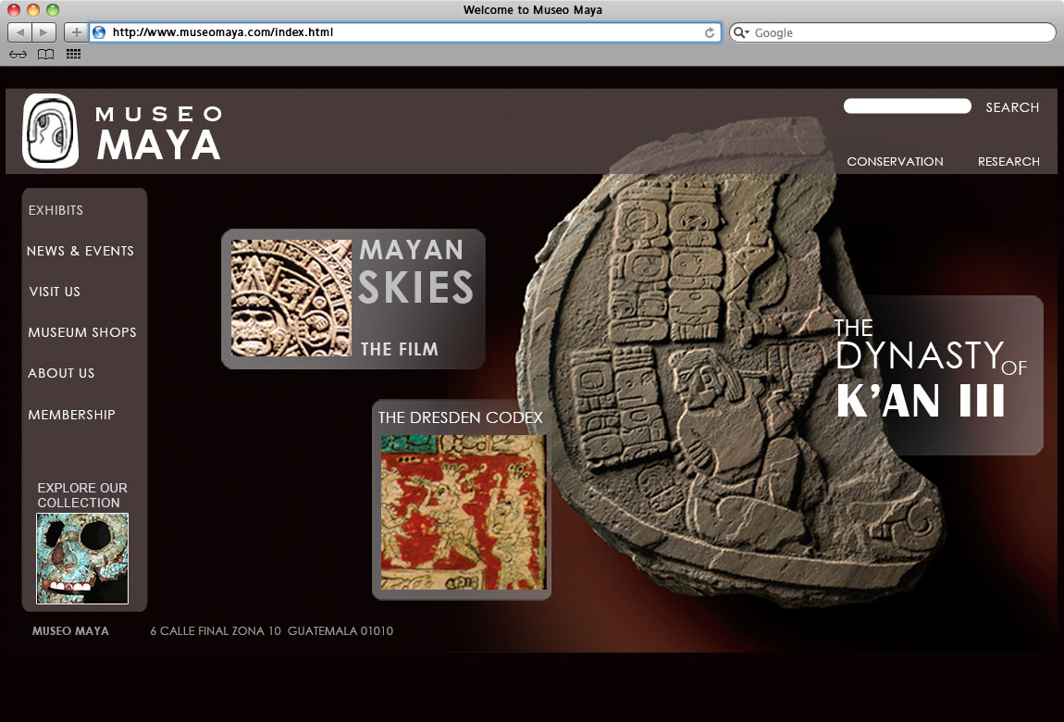Click the Mayan Skies film banner
Image resolution: width=1064 pixels, height=722 pixels.
pyautogui.click(x=353, y=298)
